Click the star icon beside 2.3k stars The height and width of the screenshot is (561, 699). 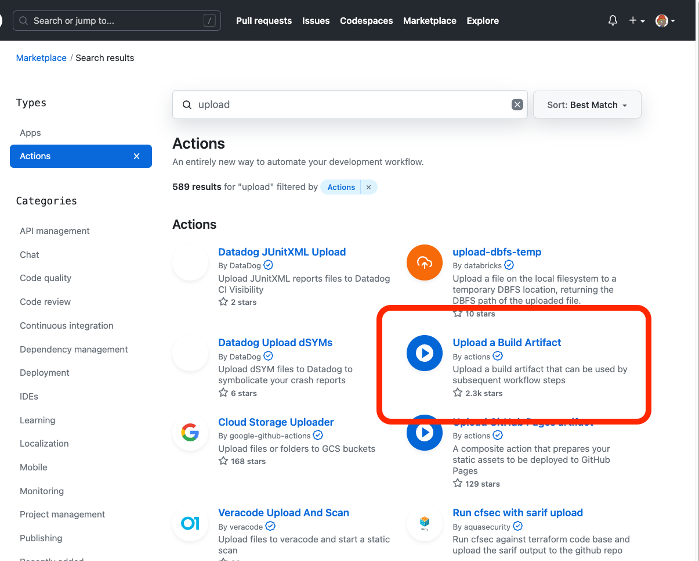click(x=458, y=393)
